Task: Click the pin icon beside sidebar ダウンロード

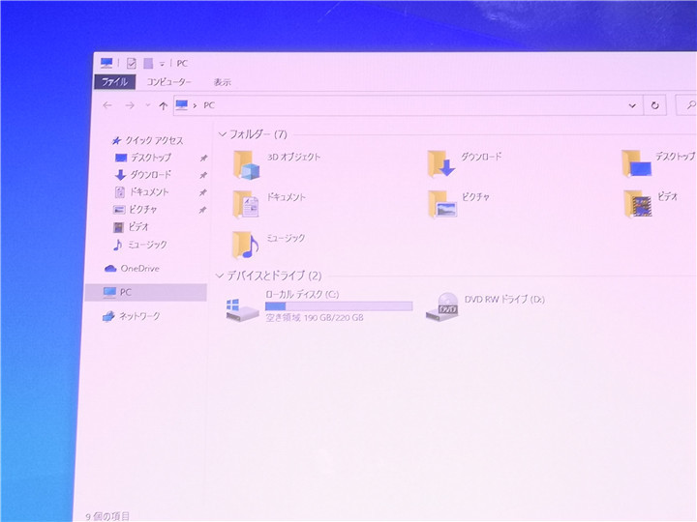Action: tap(203, 175)
